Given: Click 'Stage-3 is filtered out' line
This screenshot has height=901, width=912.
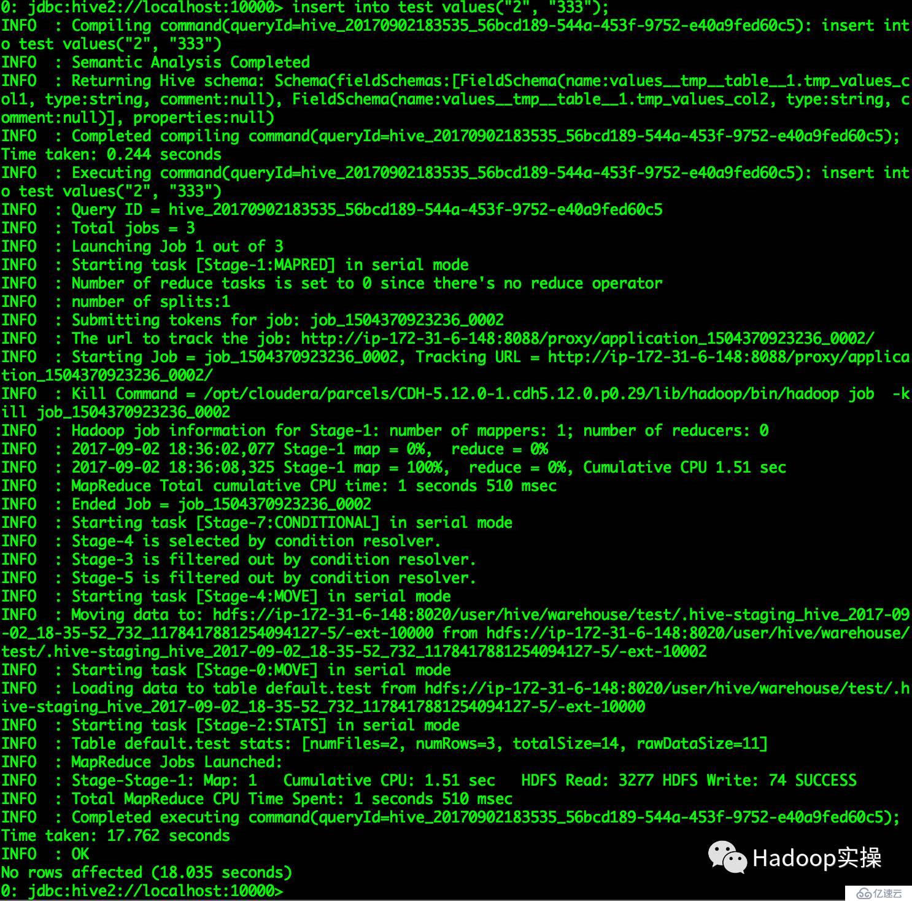Looking at the screenshot, I should (239, 559).
